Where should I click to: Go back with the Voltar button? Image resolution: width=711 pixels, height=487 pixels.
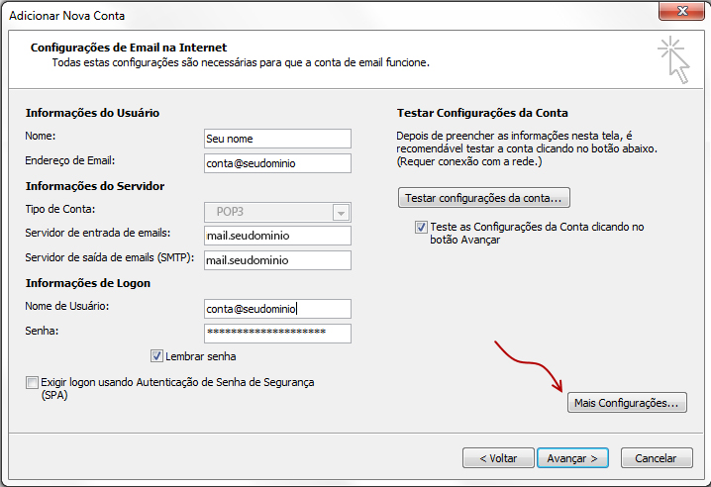coord(498,458)
